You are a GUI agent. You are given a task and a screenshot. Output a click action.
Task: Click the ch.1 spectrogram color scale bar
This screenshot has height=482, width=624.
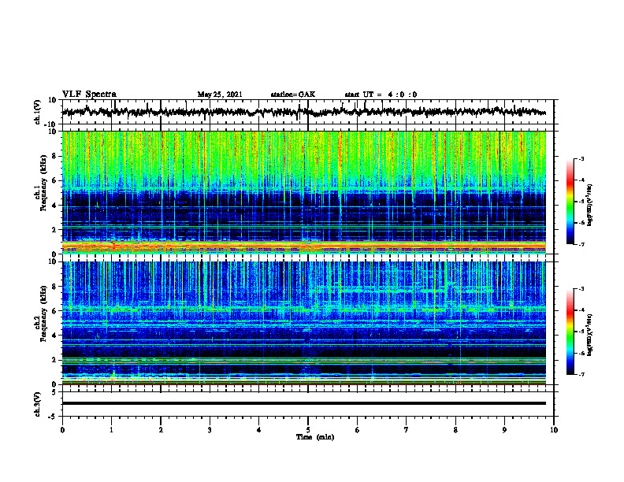click(570, 202)
